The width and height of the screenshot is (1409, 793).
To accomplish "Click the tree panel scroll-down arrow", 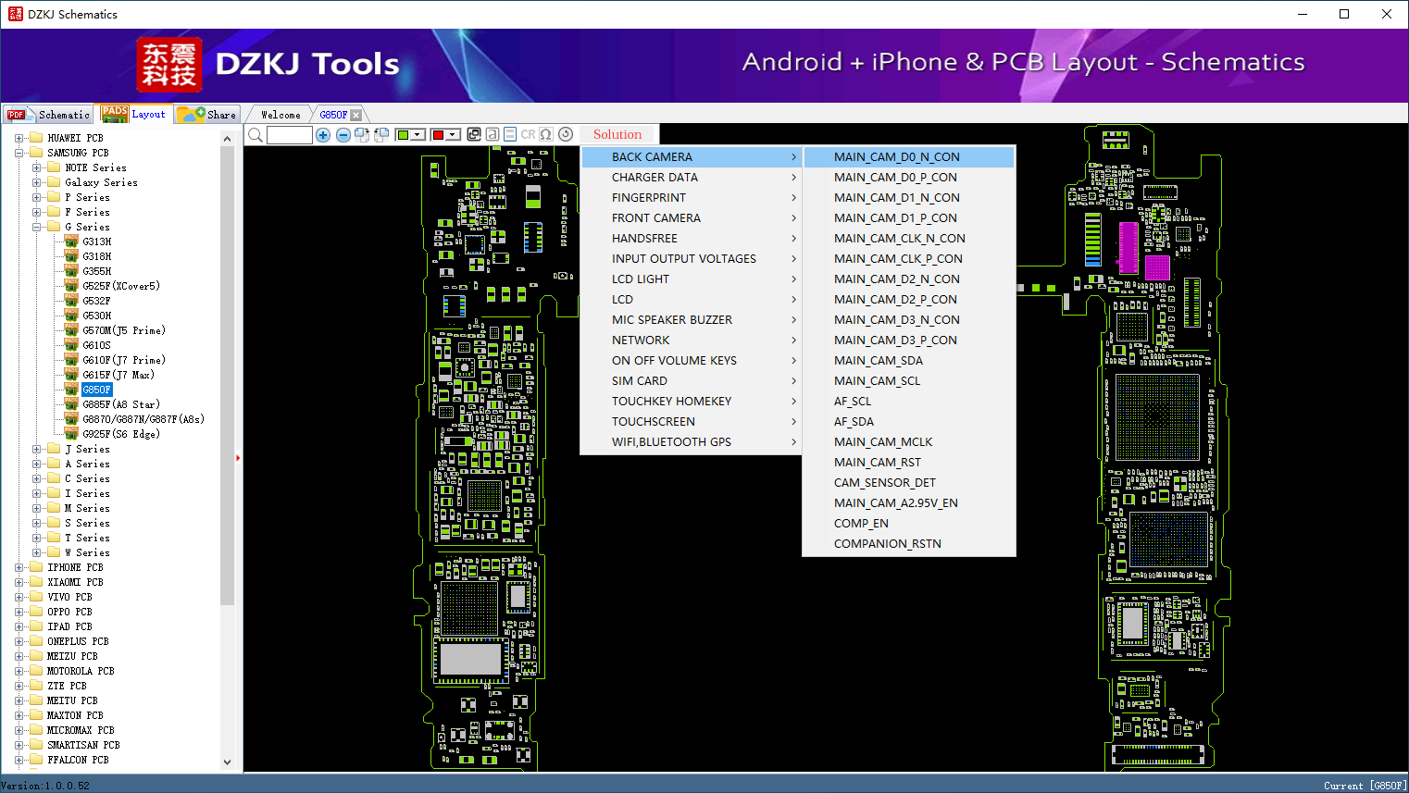I will (228, 762).
